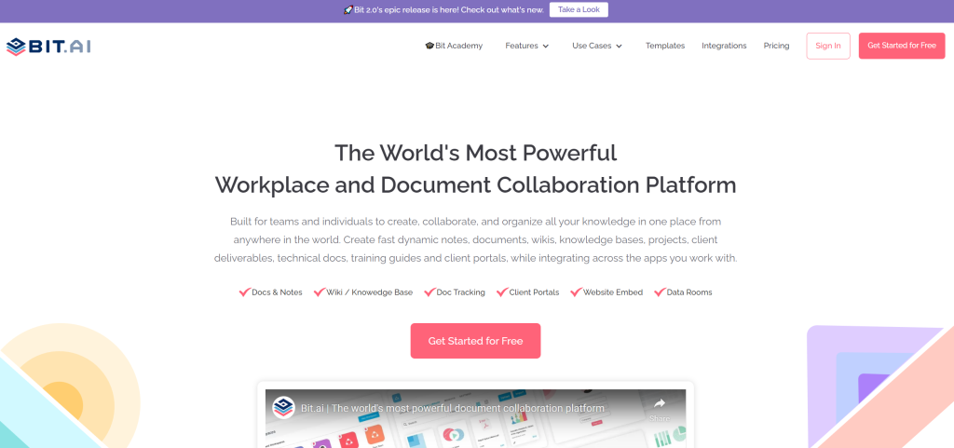Expand the Features dropdown chevron
Viewport: 954px width, 448px height.
pos(546,47)
